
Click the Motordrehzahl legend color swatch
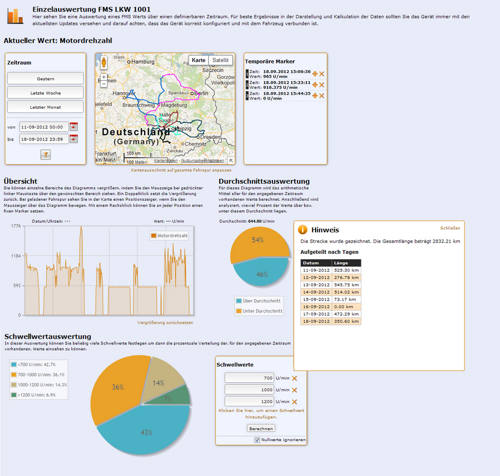pos(154,236)
